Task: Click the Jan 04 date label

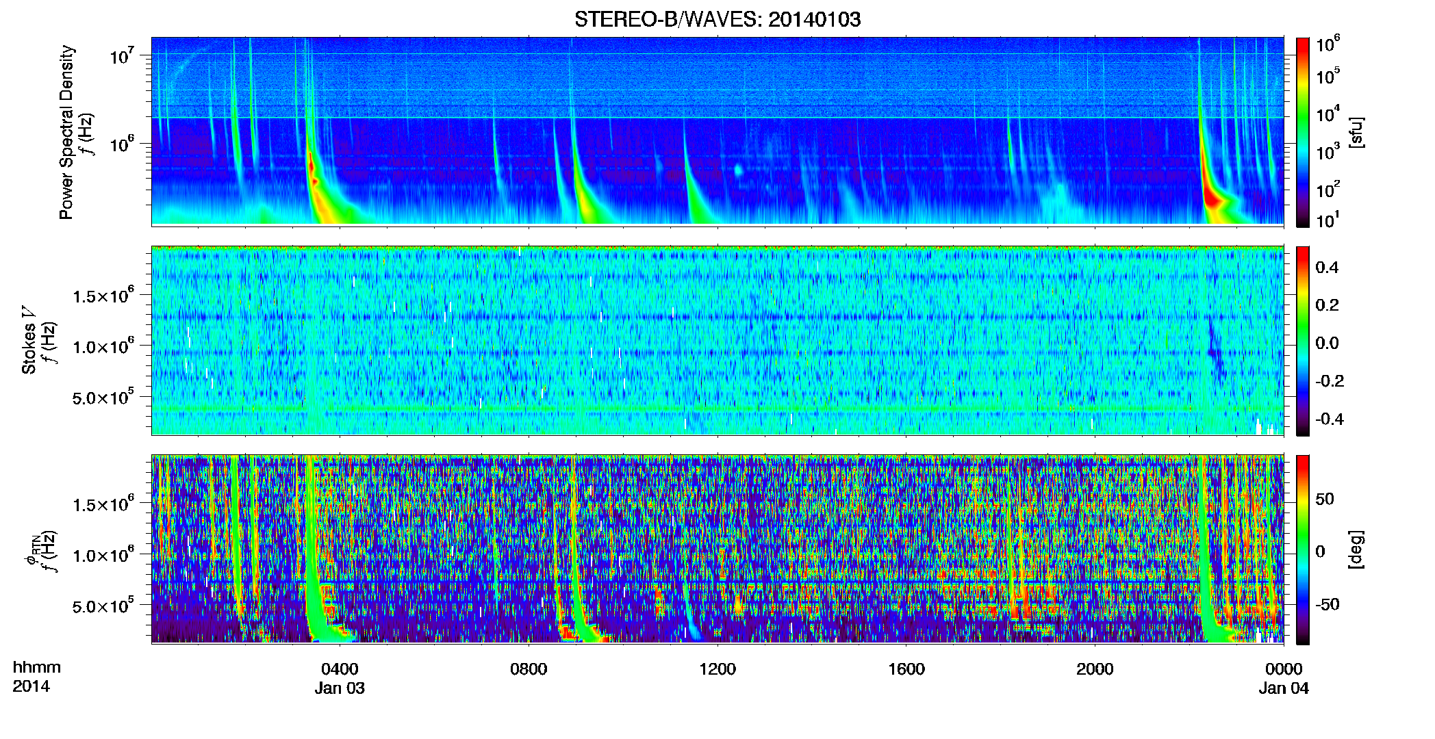Action: click(x=1284, y=688)
